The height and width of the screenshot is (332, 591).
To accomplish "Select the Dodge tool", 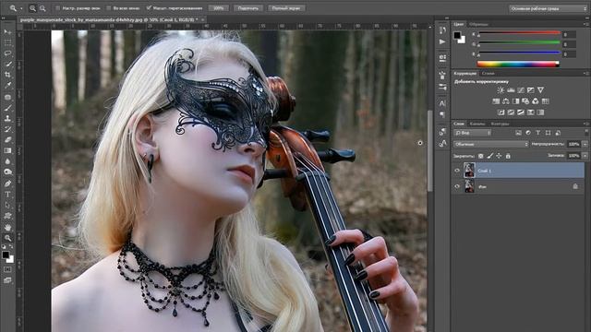I will [x=7, y=172].
